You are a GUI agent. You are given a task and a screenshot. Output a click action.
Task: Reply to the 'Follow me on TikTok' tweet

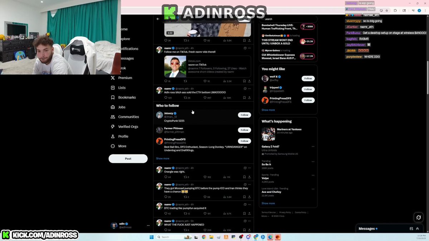point(166,81)
